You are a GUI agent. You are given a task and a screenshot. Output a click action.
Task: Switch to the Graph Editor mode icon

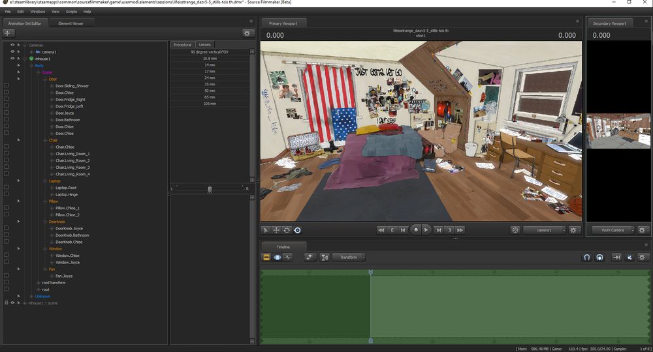click(287, 257)
